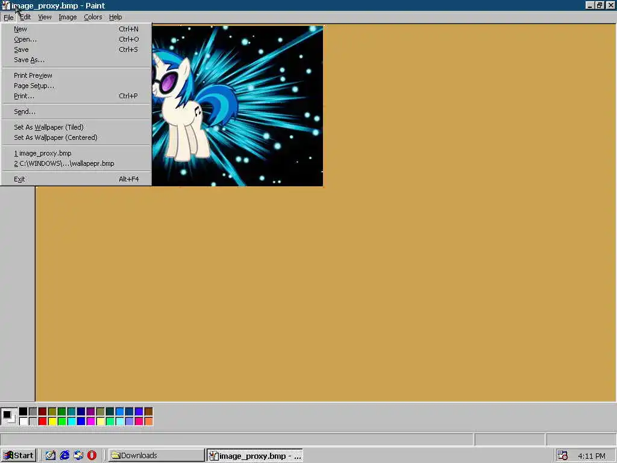The height and width of the screenshot is (463, 617).
Task: Pick the pale yellow color swatch
Action: 101,421
